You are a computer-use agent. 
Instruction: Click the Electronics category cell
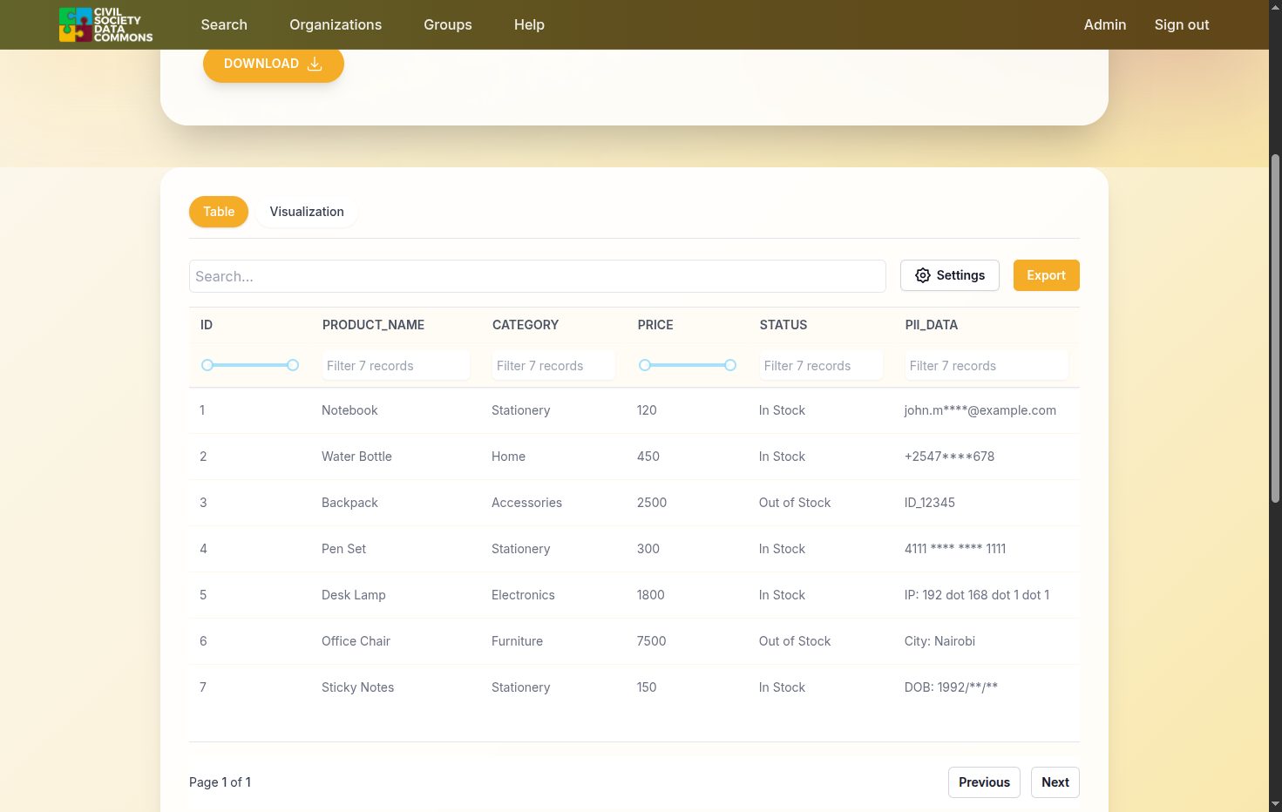click(523, 595)
